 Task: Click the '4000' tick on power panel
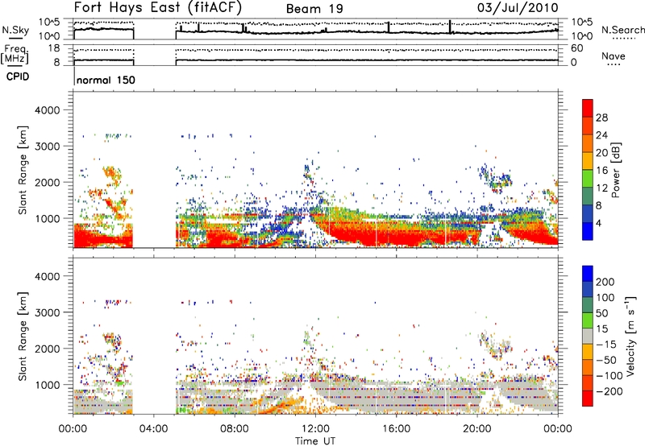pyautogui.click(x=47, y=110)
